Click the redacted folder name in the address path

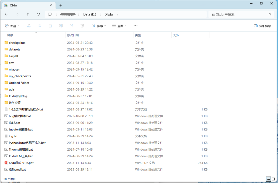[x=68, y=14]
